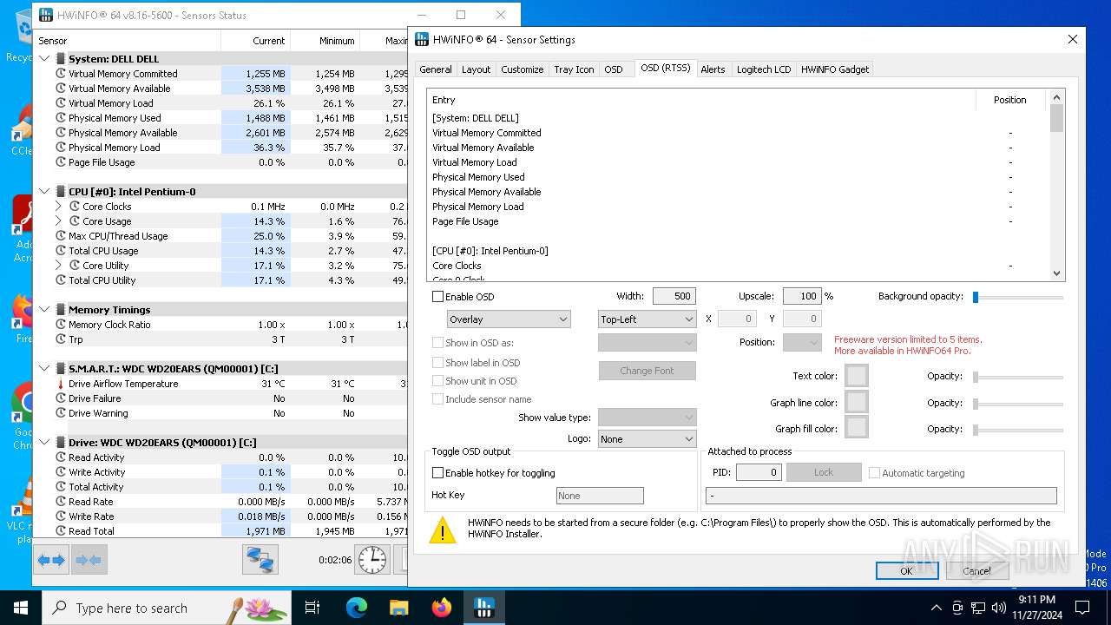This screenshot has width=1111, height=625.
Task: Toggle Enable hotkey for toggling checkbox
Action: click(x=438, y=473)
